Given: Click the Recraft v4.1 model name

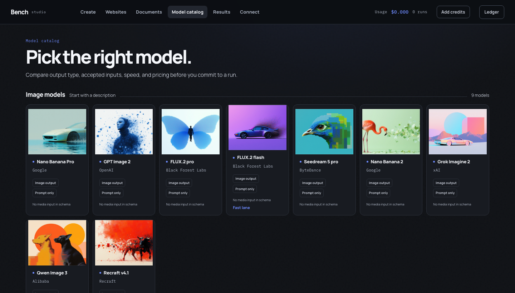Looking at the screenshot, I should (116, 273).
